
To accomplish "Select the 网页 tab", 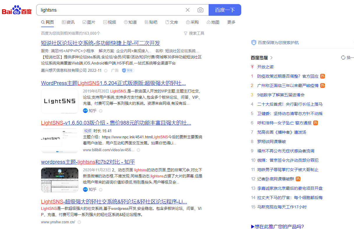I will (x=47, y=22).
